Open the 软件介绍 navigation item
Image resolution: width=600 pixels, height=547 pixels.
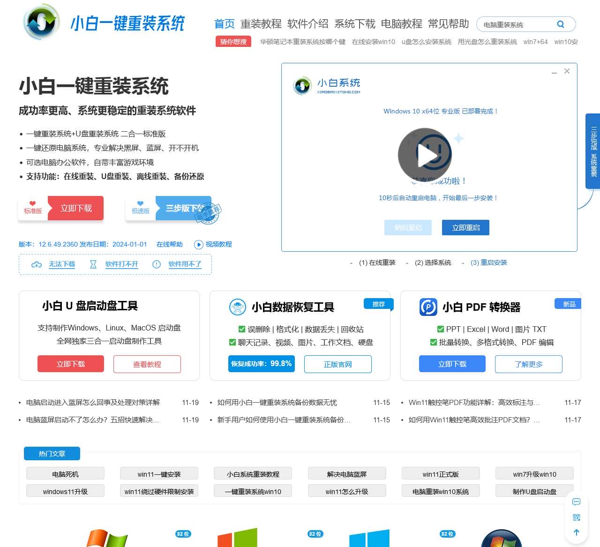308,24
